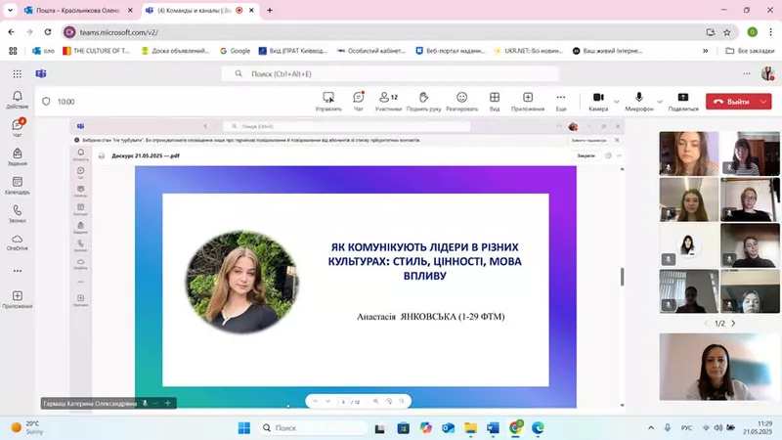This screenshot has width=782, height=440.
Task: Open Windows Start menu
Action: pyautogui.click(x=243, y=427)
